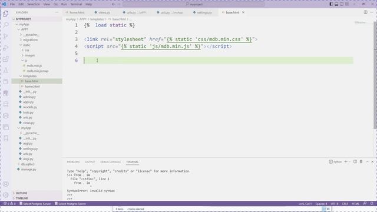The width and height of the screenshot is (377, 212).
Task: Switch to the Debug Console tab
Action: click(111, 162)
